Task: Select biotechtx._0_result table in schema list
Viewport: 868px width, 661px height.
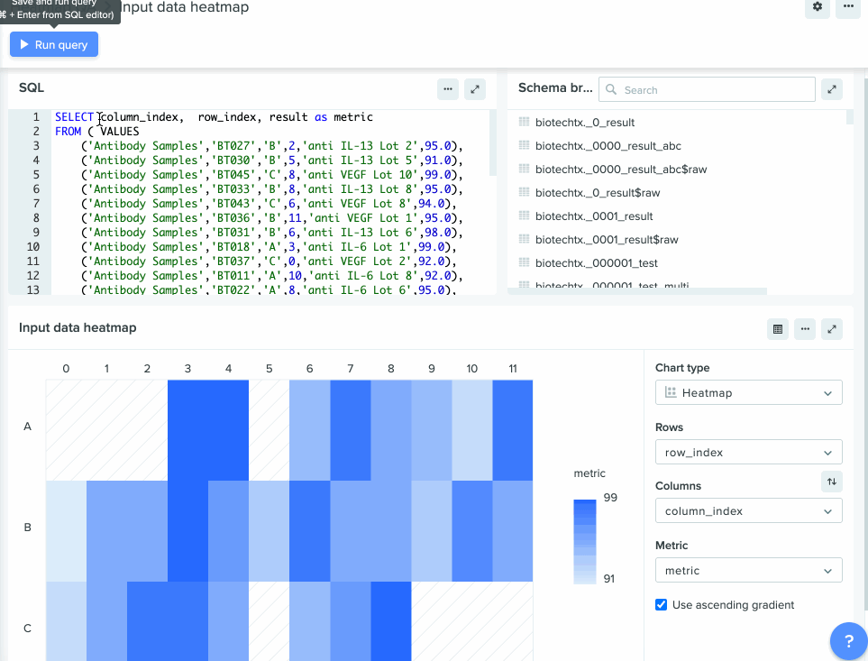Action: (585, 123)
